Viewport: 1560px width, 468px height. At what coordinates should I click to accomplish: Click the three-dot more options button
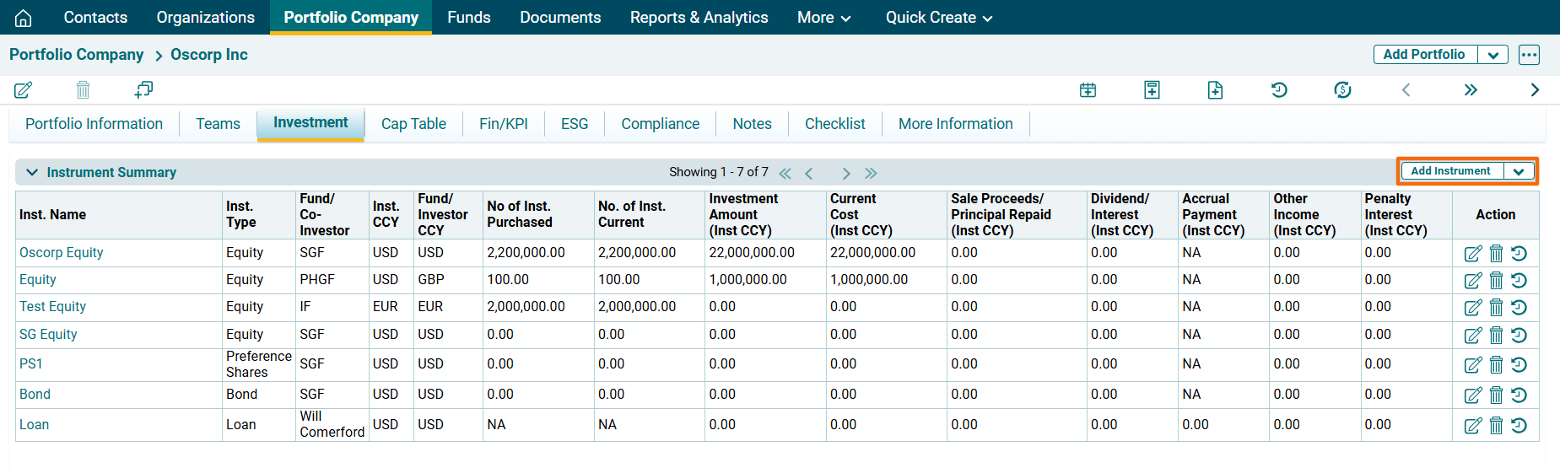pyautogui.click(x=1529, y=55)
